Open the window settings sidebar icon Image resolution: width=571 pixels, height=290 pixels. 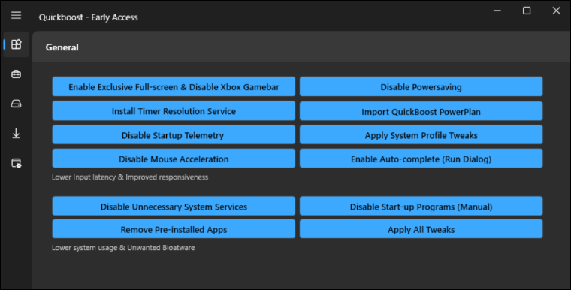click(16, 163)
